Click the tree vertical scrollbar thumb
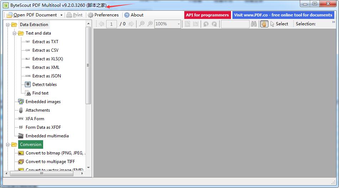This screenshot has height=188, width=339. point(88,65)
